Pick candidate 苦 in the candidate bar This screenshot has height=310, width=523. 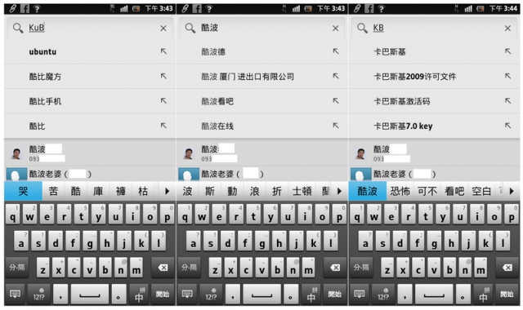(x=53, y=191)
